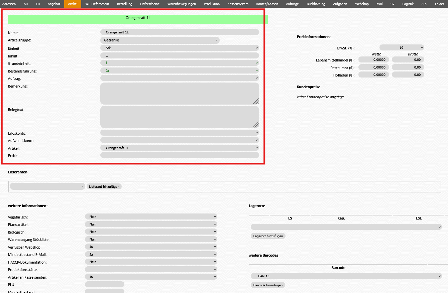Click into the Name input field
The image size is (448, 293).
[180, 32]
